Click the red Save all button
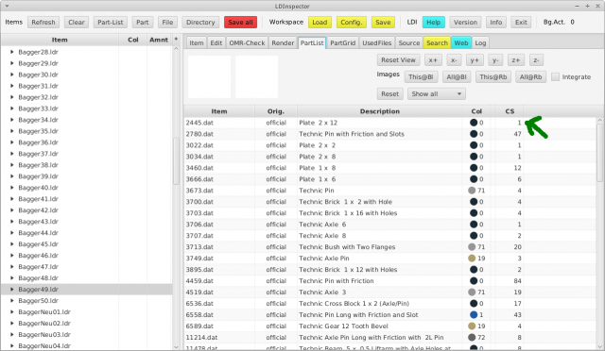Image resolution: width=605 pixels, height=351 pixels. pos(240,23)
